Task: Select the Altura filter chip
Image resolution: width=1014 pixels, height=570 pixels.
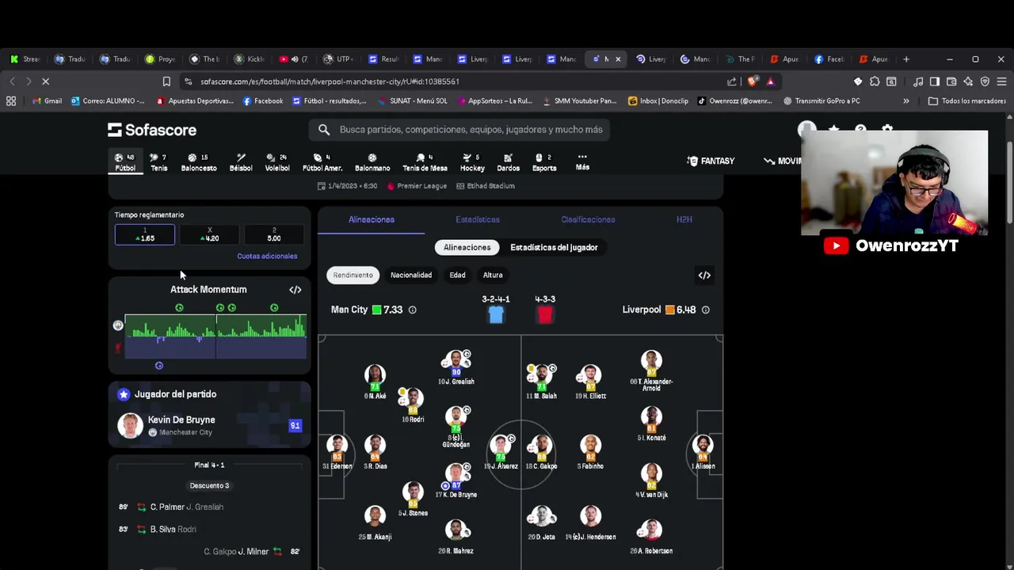Action: 493,275
